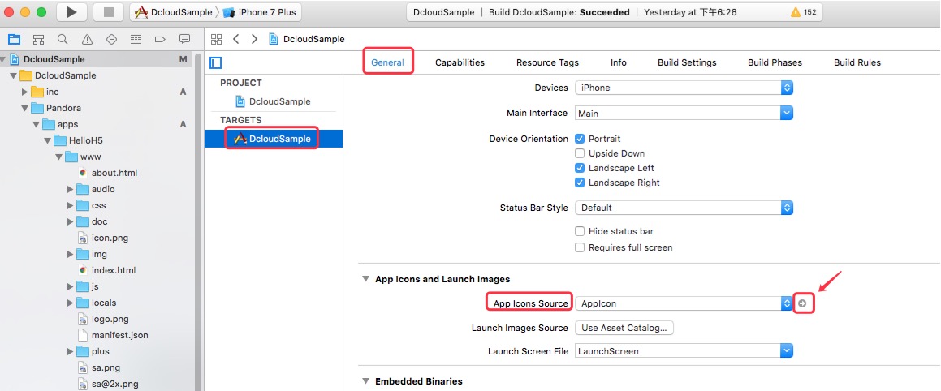Image resolution: width=941 pixels, height=391 pixels.
Task: Open the Project navigator folder icon
Action: pyautogui.click(x=14, y=40)
